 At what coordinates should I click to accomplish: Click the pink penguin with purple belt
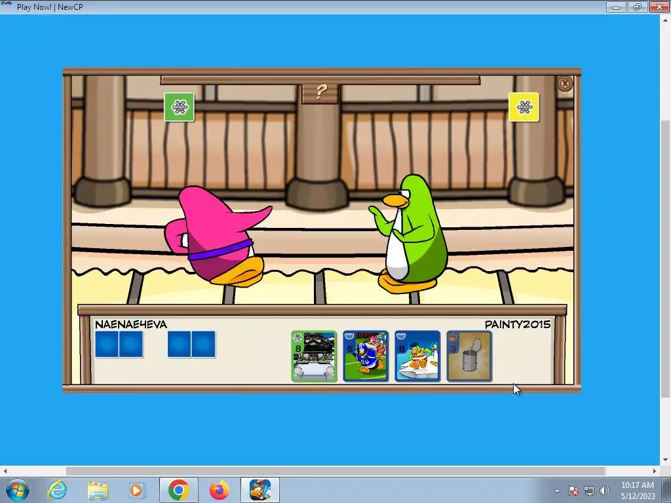tap(218, 237)
